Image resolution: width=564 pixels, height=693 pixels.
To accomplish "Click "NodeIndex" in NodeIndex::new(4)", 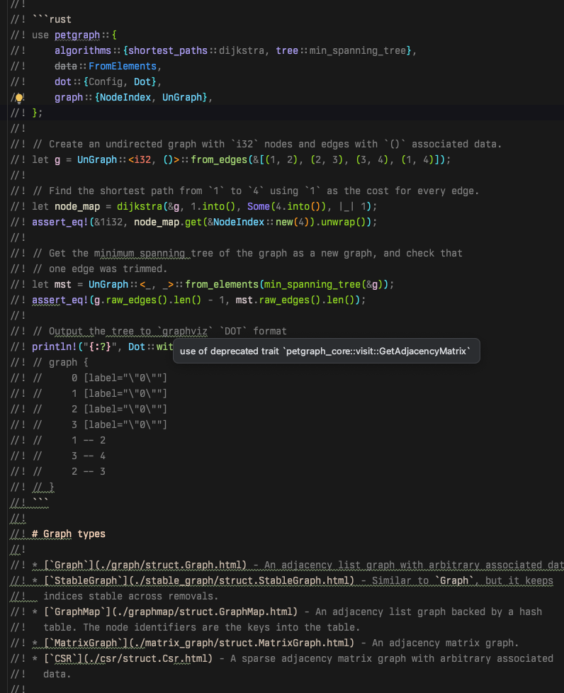I will pos(239,222).
